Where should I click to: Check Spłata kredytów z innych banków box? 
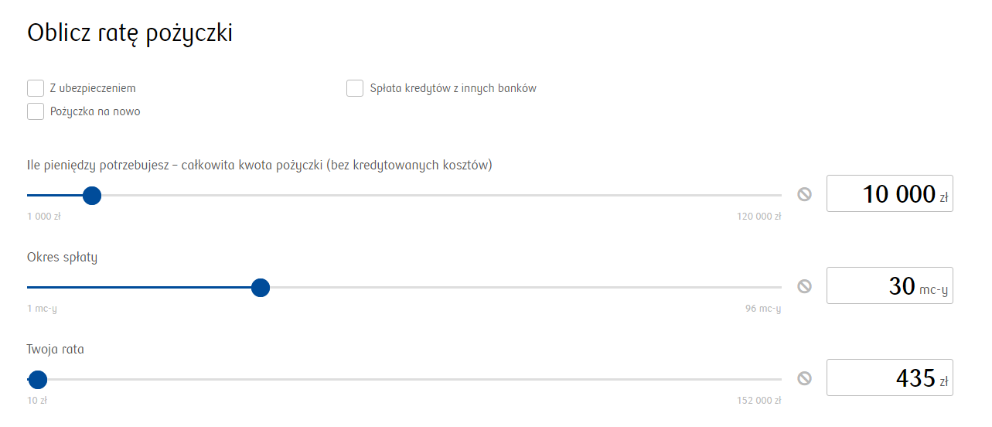click(355, 88)
